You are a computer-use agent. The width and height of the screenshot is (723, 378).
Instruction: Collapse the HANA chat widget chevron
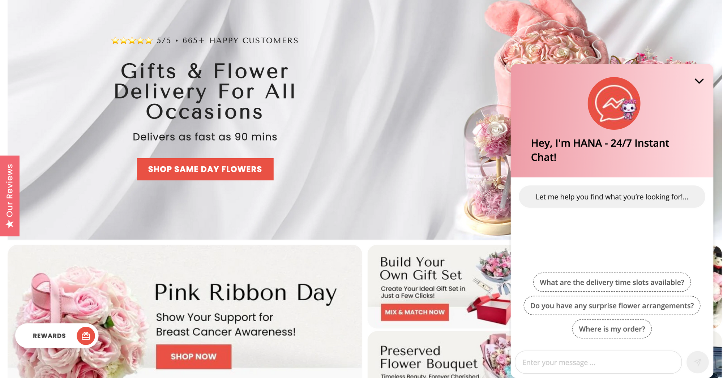tap(699, 81)
